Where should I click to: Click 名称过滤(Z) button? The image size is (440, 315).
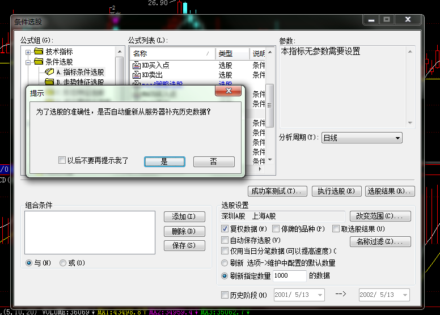pyautogui.click(x=380, y=241)
